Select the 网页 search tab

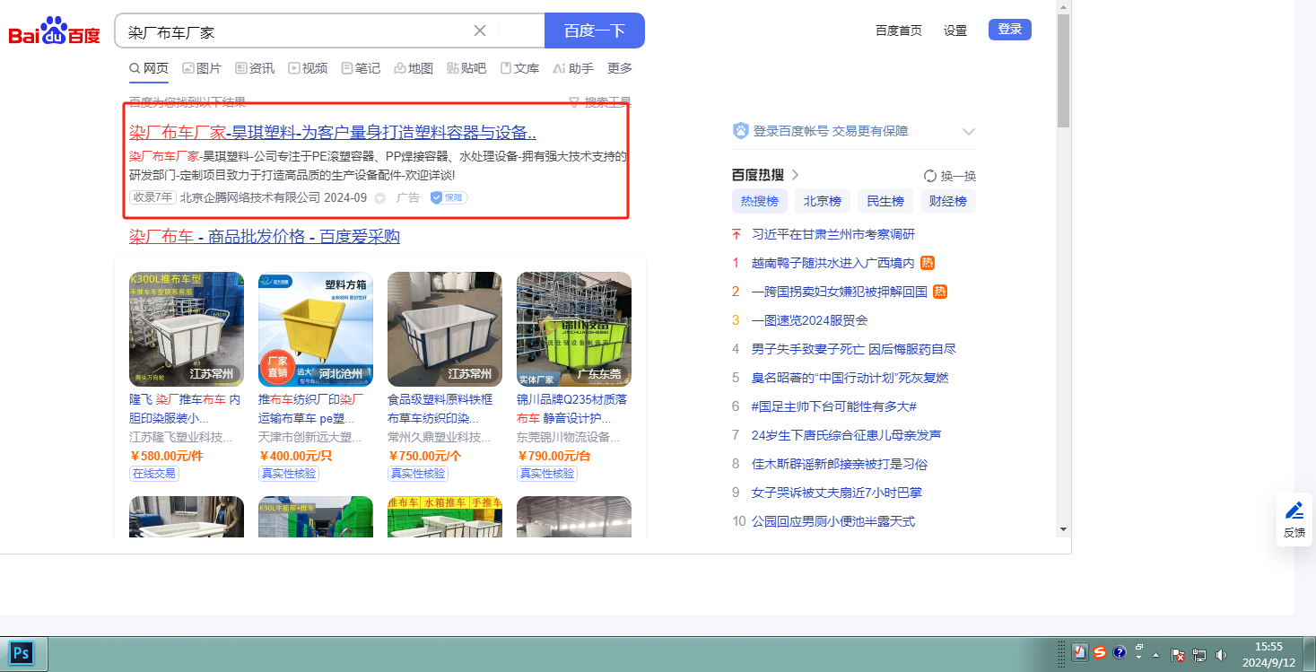(149, 68)
